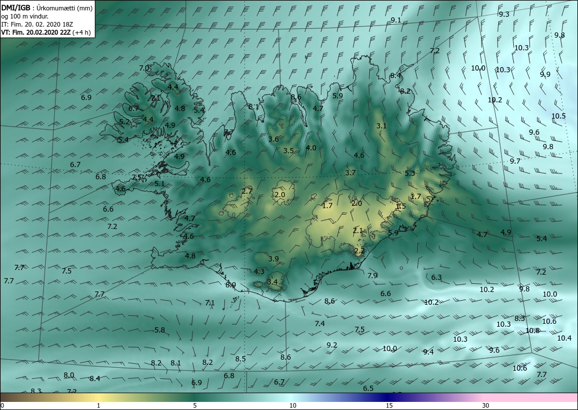The height and width of the screenshot is (410, 578).
Task: Click the 8.5 value on the map
Action: pos(240,359)
